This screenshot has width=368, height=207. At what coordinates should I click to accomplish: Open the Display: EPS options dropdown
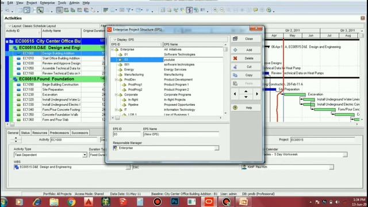[x=124, y=40]
